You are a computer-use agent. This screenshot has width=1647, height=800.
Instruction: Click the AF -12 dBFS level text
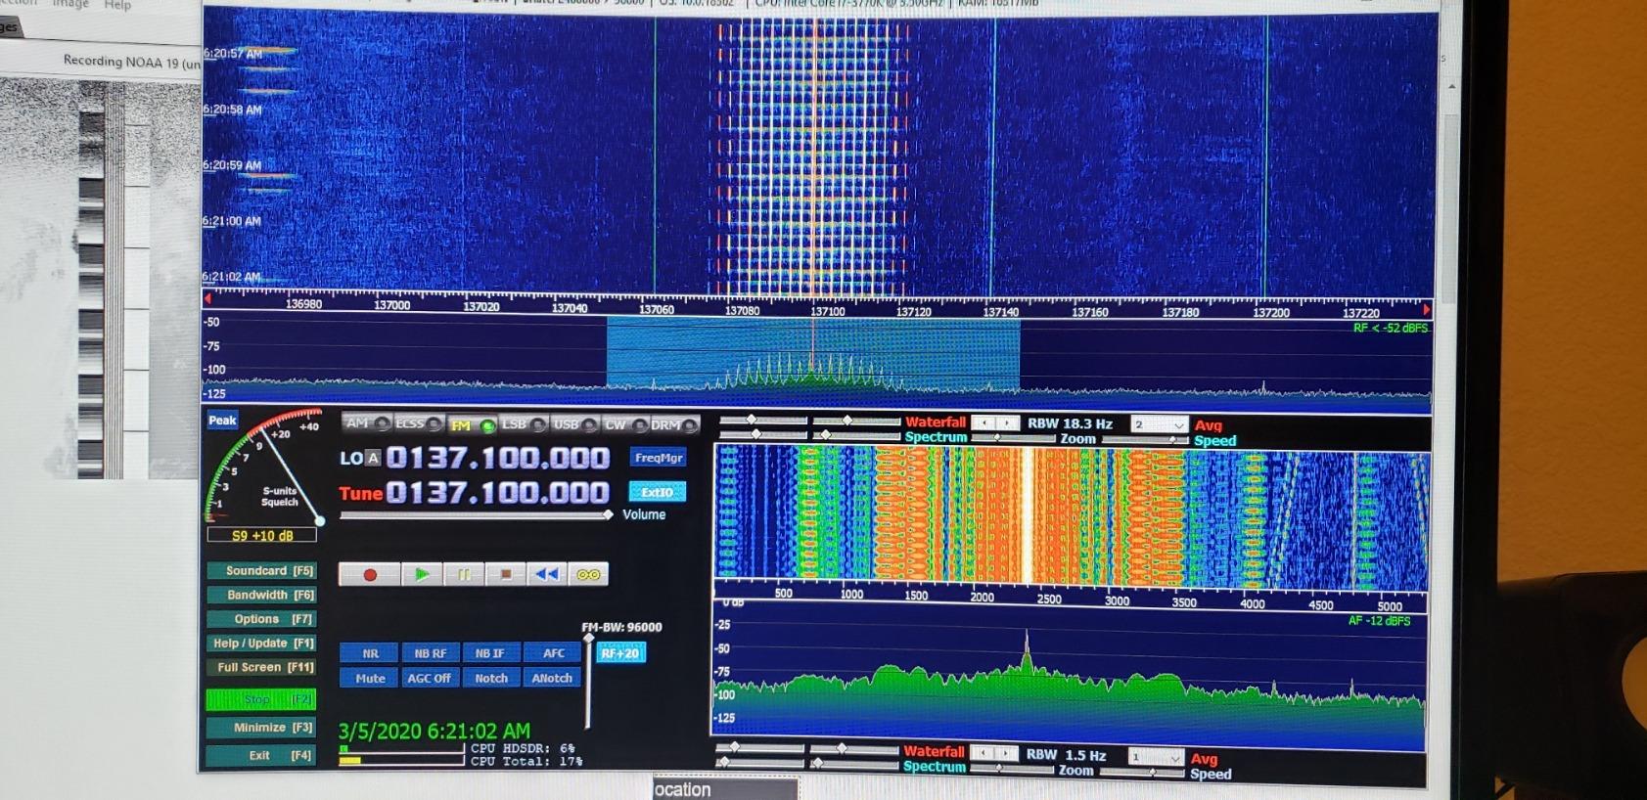[x=1380, y=621]
